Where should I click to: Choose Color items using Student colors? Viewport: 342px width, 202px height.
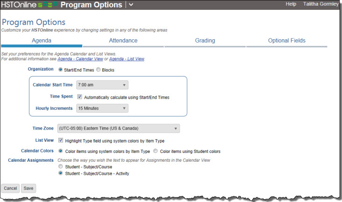[155, 151]
